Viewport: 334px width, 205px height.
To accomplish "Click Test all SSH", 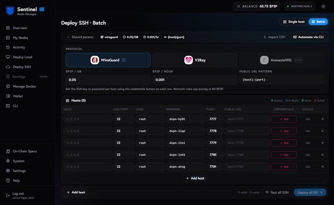I will click(x=277, y=192).
